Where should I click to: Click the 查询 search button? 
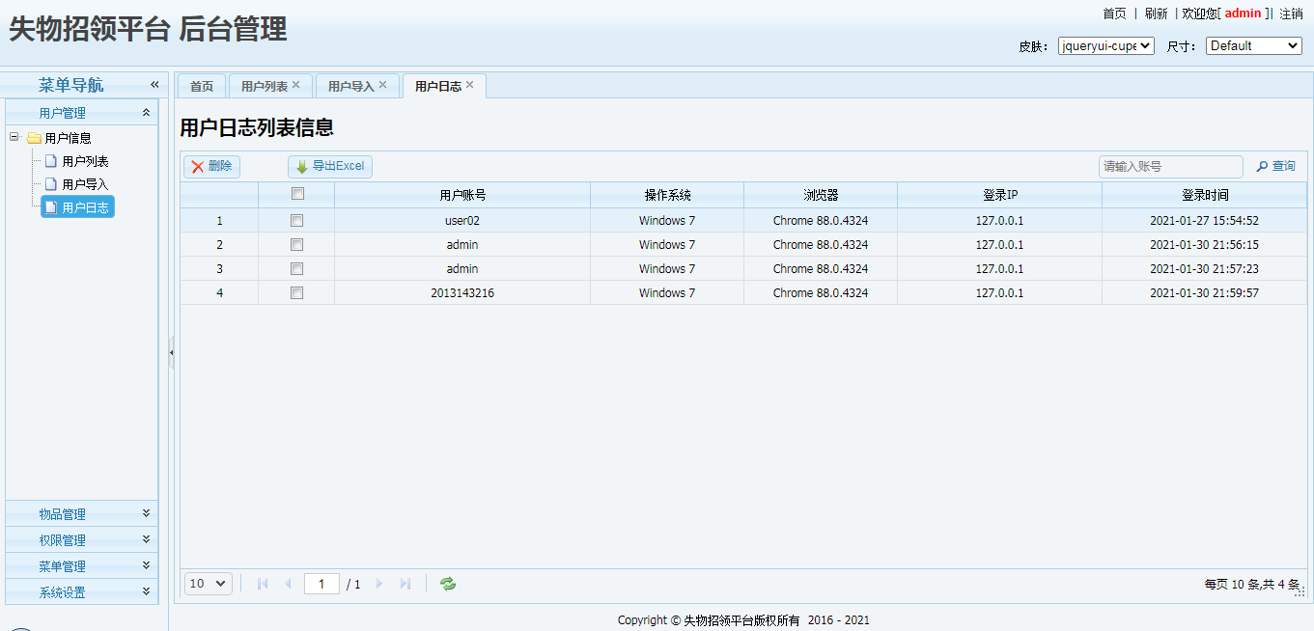(x=1275, y=167)
